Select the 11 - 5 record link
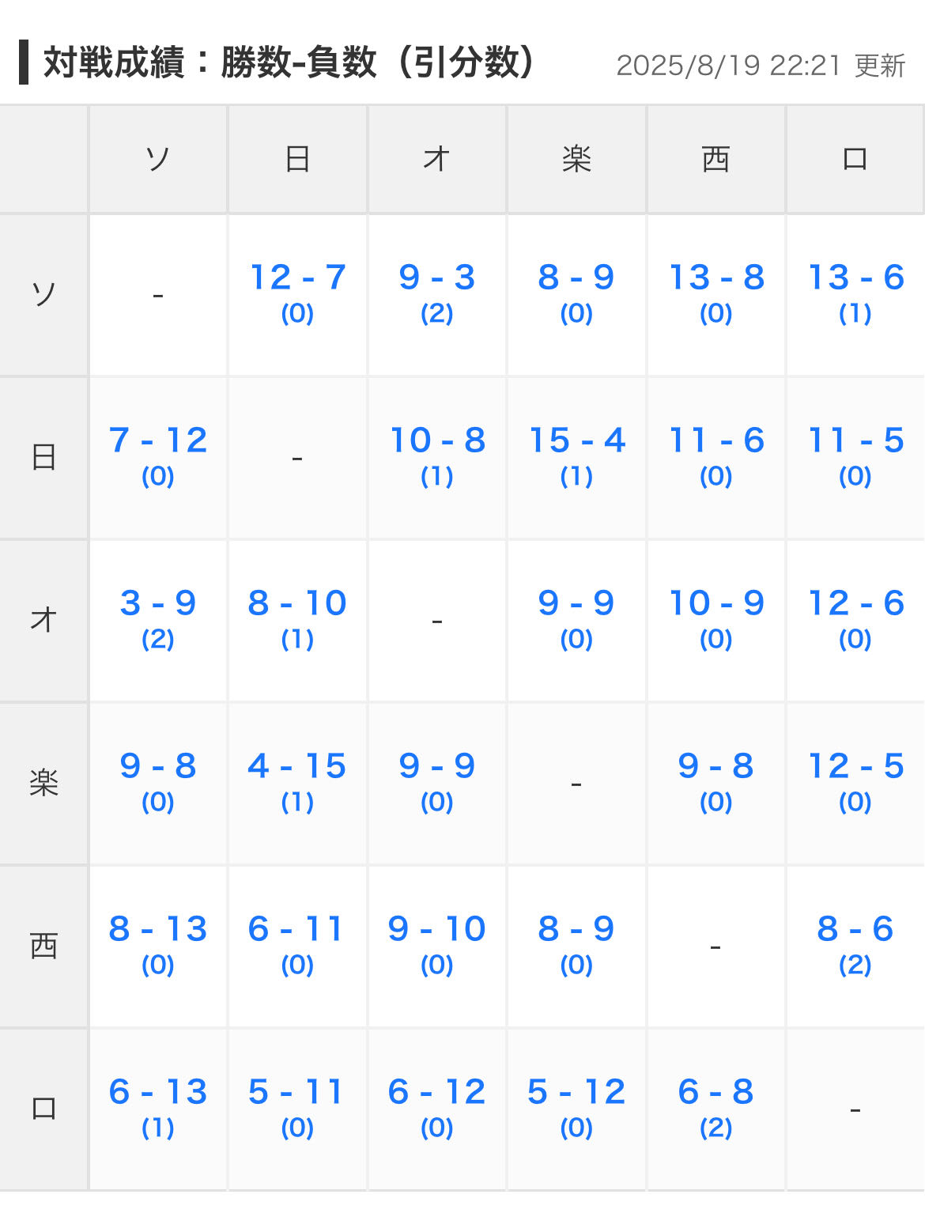 855,441
